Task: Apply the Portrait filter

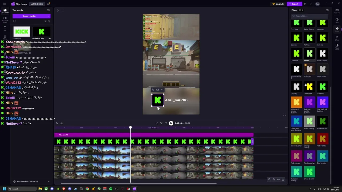Action: 309,38
